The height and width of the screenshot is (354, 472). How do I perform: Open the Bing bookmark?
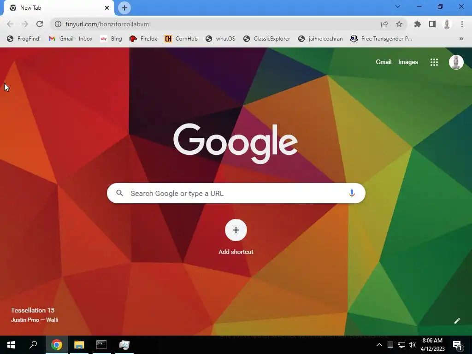[111, 39]
